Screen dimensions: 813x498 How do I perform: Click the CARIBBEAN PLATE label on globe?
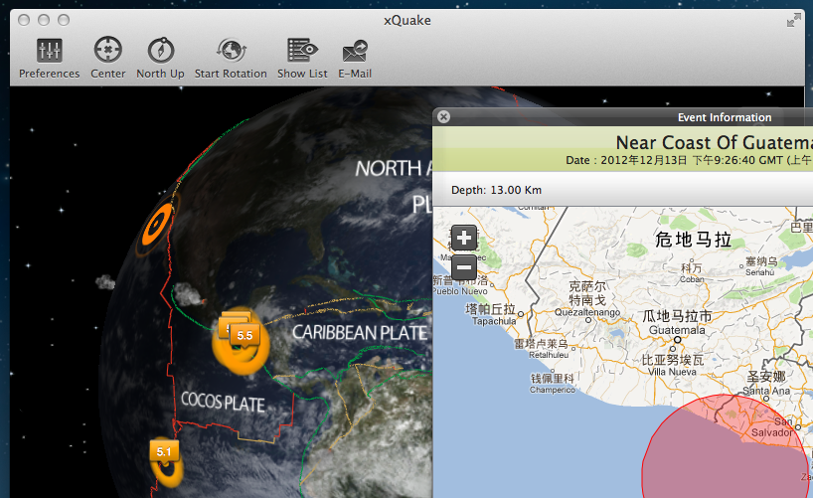[360, 333]
